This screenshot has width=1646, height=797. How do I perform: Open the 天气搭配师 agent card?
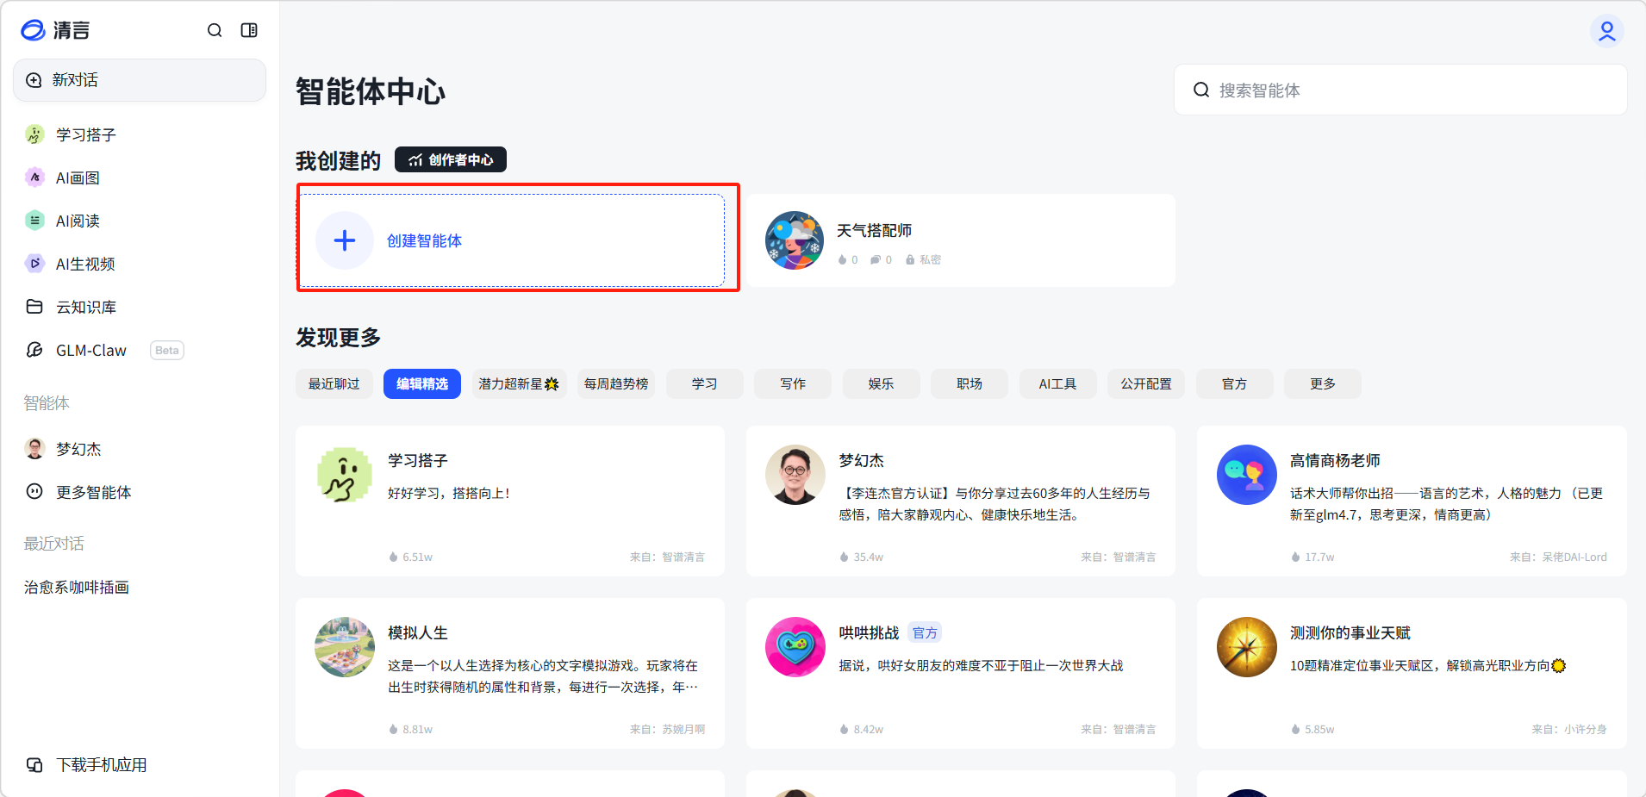(x=960, y=240)
